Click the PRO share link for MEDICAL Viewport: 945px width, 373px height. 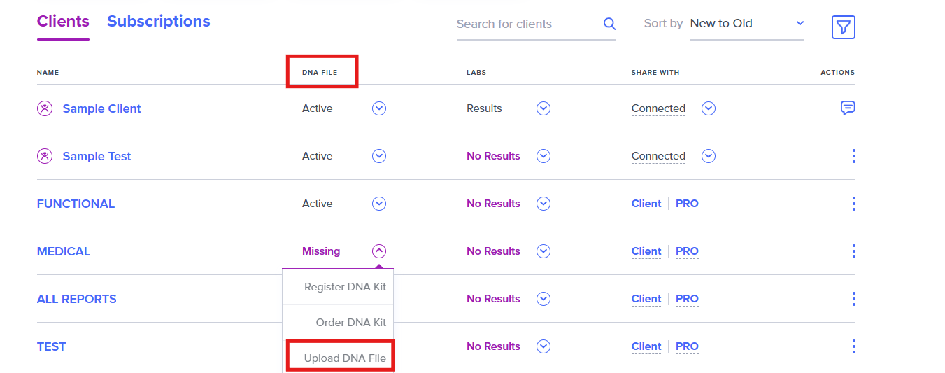(687, 251)
